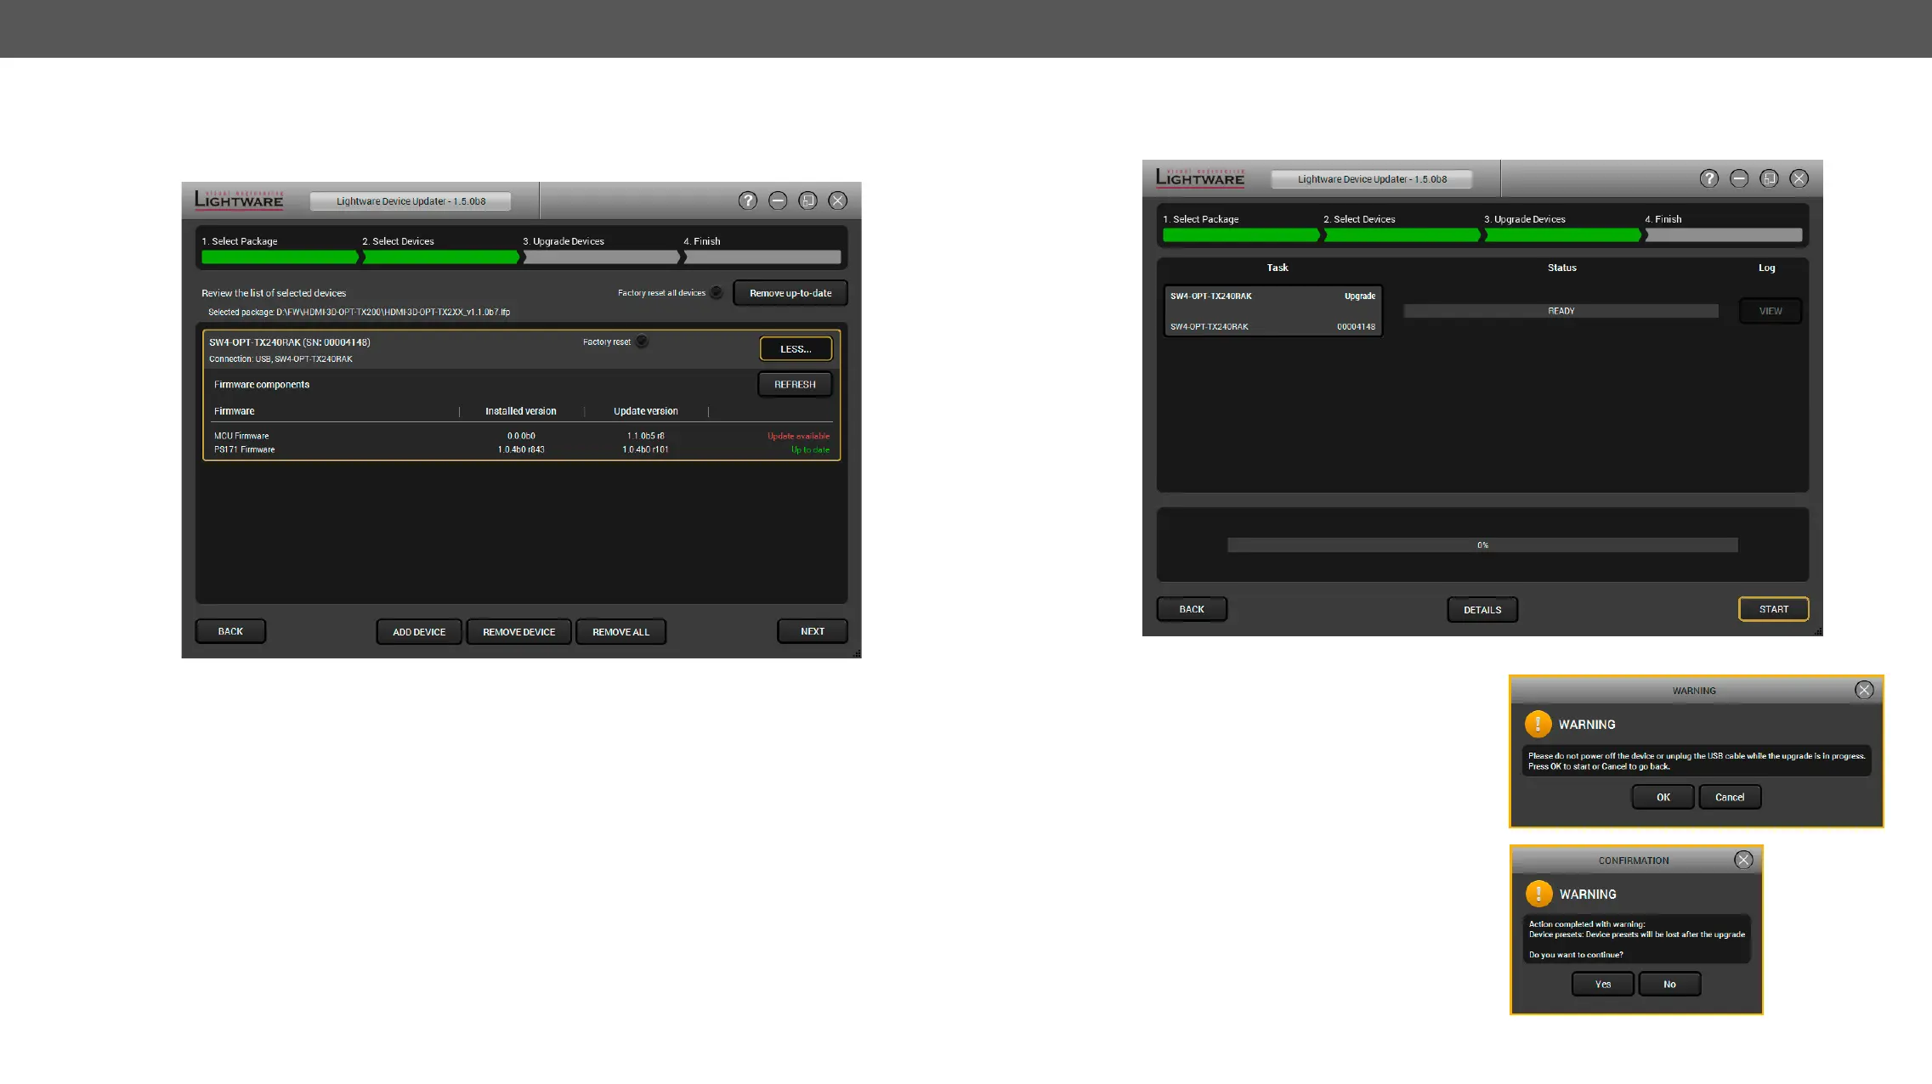This screenshot has height=1084, width=1932.
Task: Go BACK in left updater window
Action: tap(230, 631)
